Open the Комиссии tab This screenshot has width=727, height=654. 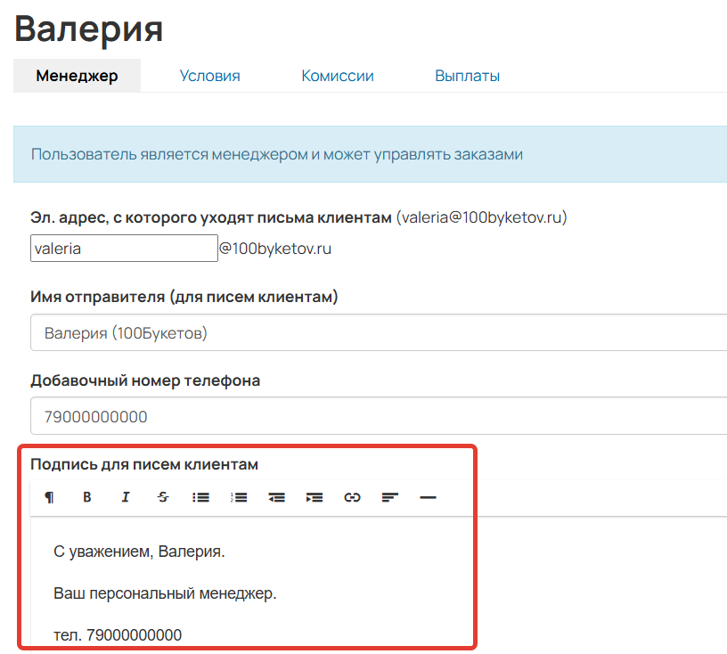338,76
